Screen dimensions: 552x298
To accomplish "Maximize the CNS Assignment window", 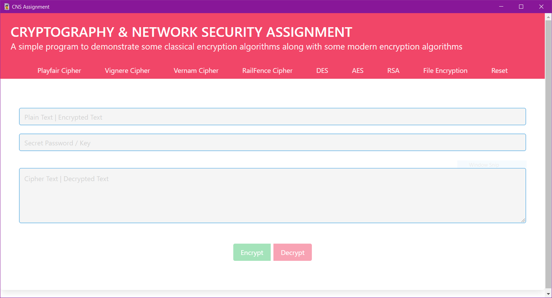I will pyautogui.click(x=521, y=6).
